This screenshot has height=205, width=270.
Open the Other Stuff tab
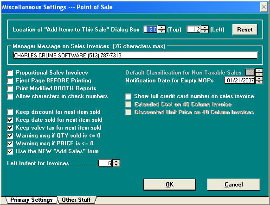(76, 200)
